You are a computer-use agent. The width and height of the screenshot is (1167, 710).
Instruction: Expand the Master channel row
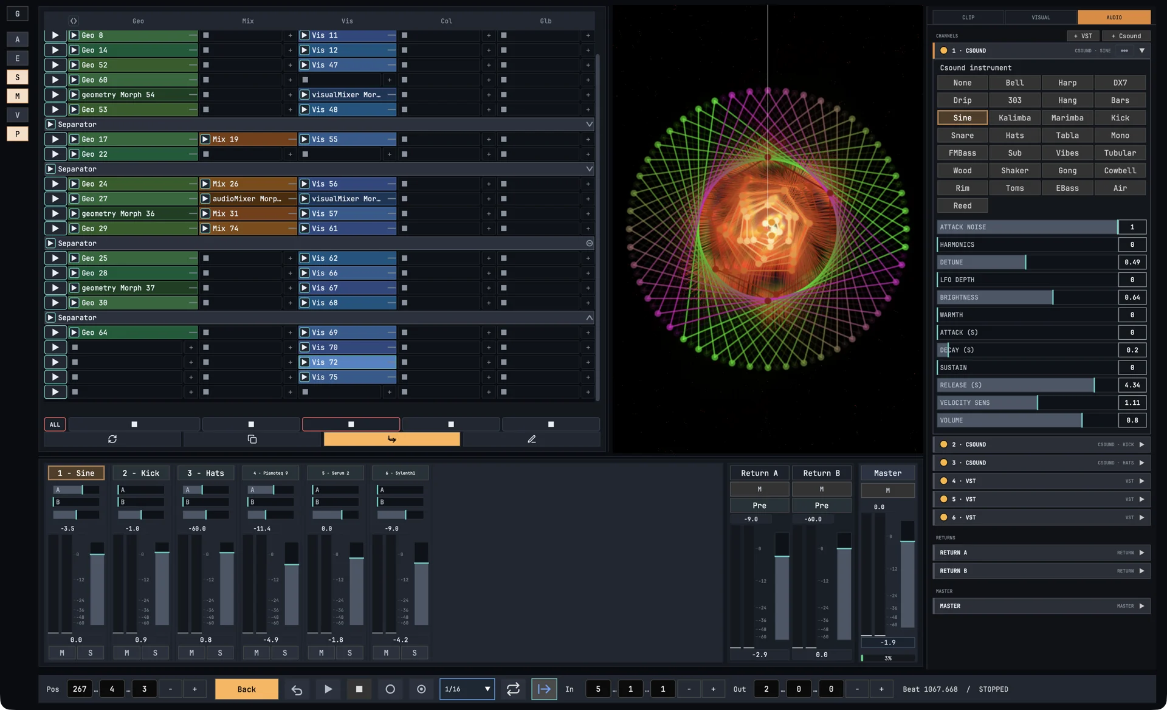click(1141, 606)
